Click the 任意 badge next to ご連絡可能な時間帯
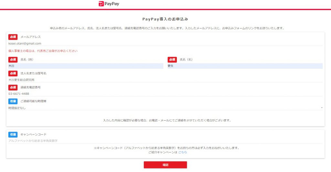 point(13,101)
